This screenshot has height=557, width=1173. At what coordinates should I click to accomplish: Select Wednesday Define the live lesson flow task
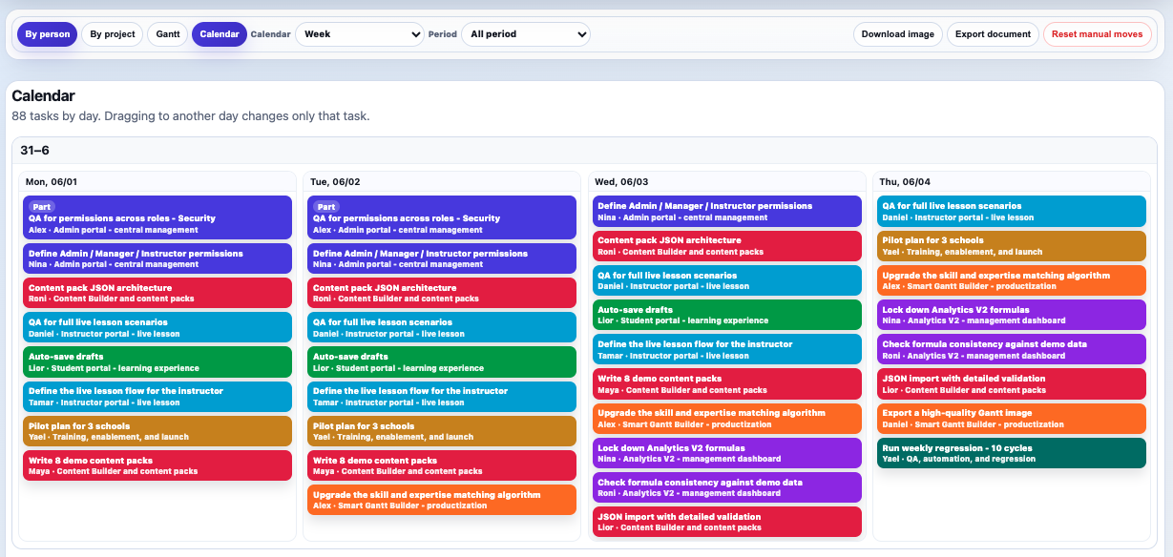[726, 349]
